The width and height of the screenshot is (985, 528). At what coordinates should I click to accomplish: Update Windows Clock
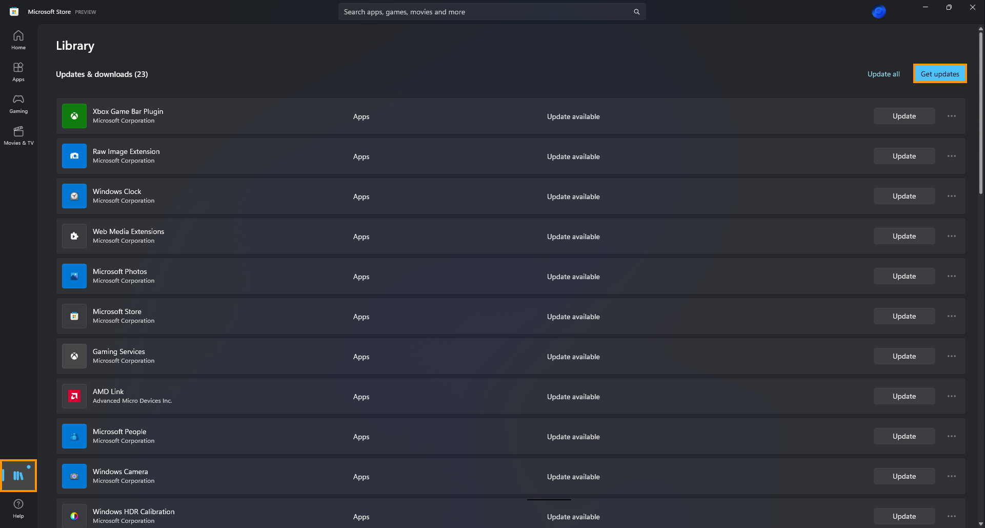tap(904, 196)
